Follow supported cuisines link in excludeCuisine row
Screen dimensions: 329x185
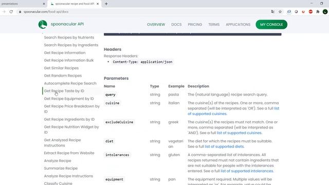[239, 133]
